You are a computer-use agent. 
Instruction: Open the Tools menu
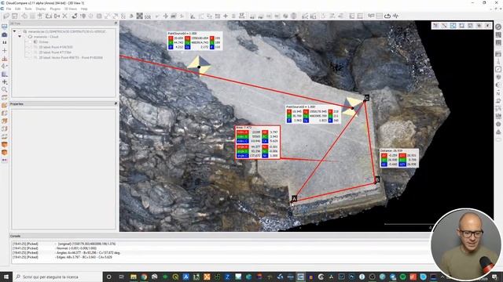pyautogui.click(x=28, y=9)
